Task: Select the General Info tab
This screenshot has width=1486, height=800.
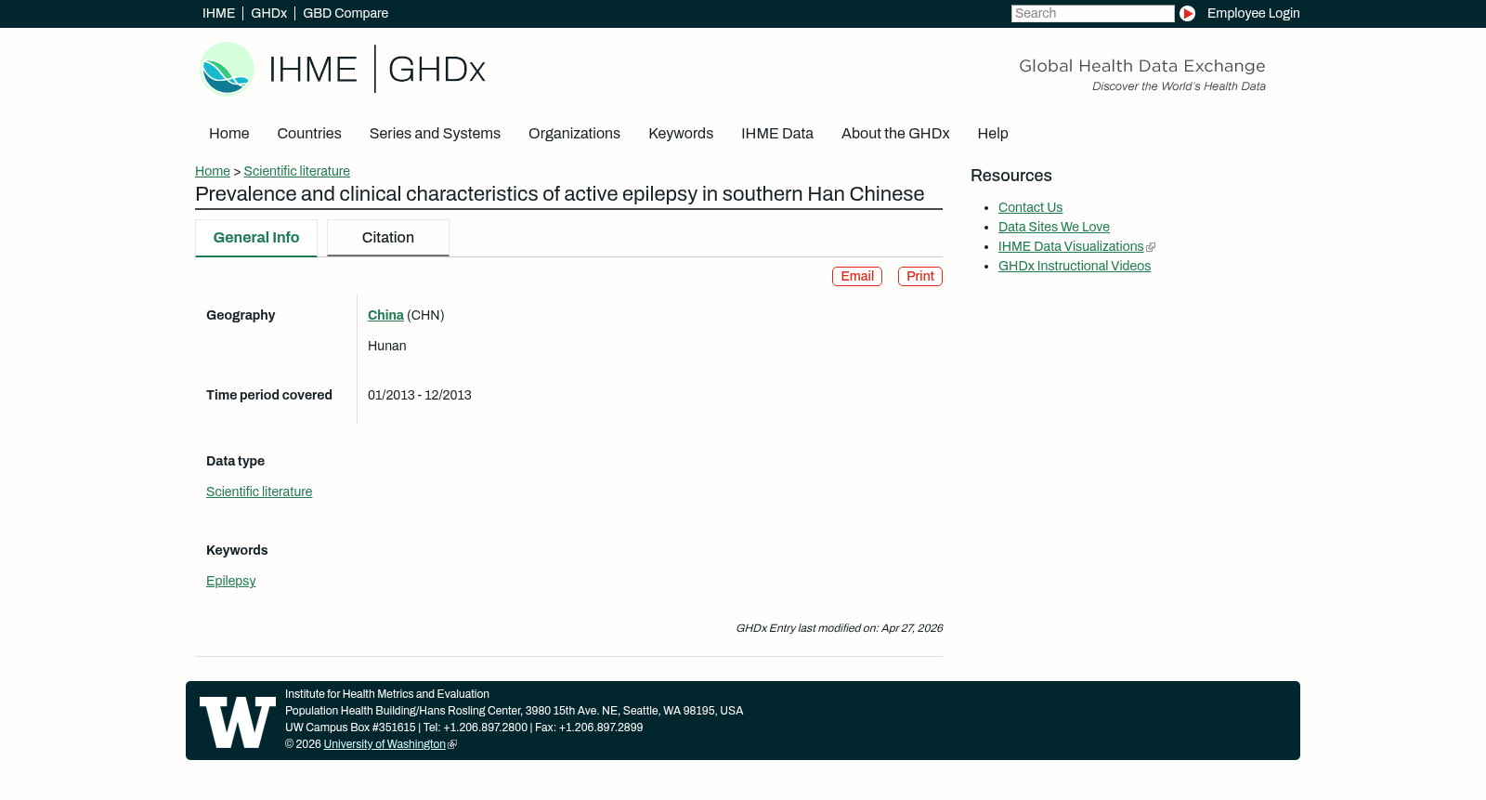Action: [x=256, y=238]
